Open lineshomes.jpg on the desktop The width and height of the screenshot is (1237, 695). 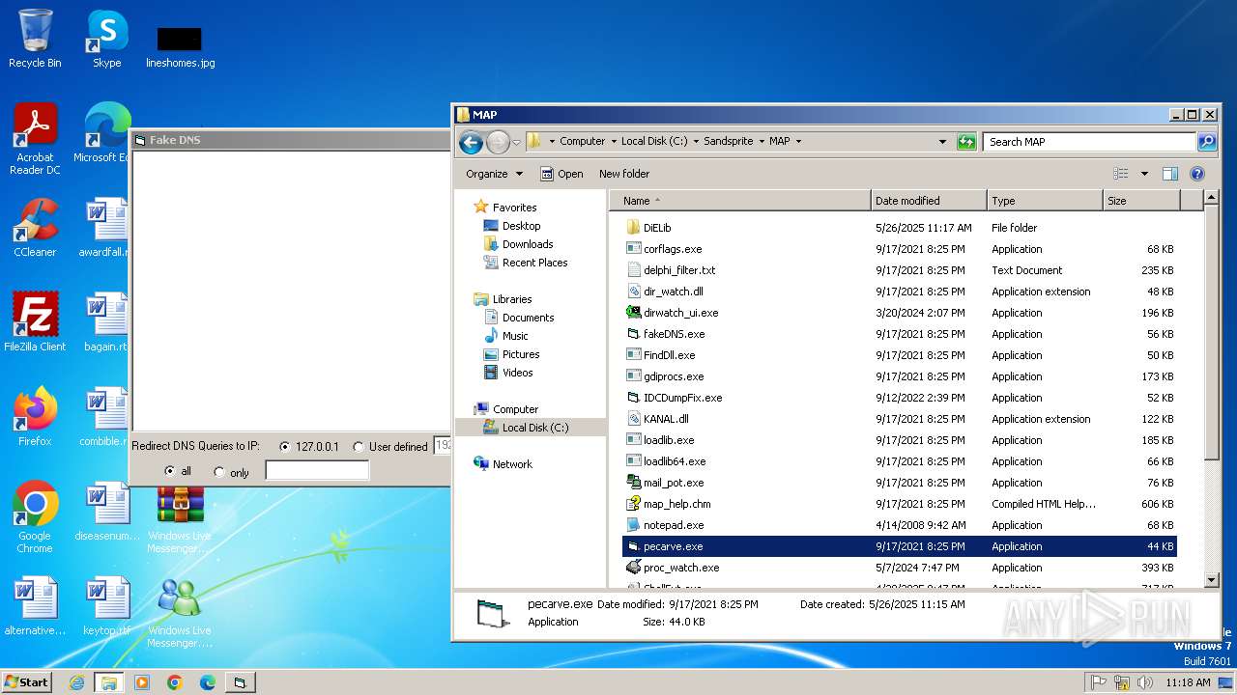click(x=180, y=46)
